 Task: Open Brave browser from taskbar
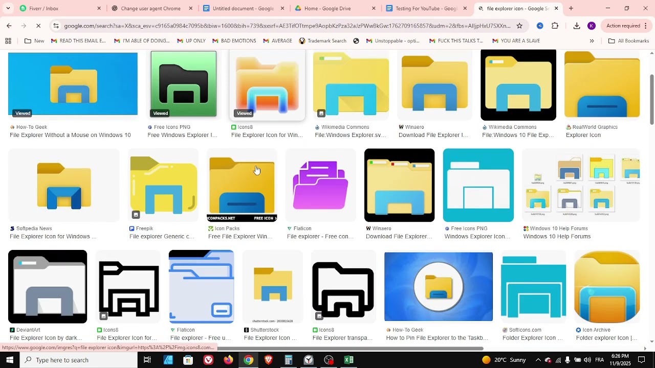click(268, 360)
